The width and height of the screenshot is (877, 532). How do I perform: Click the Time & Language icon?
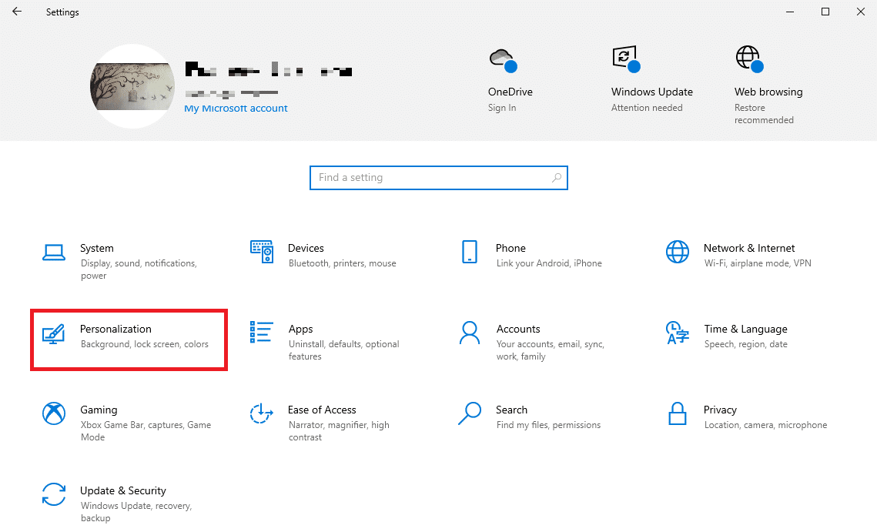pyautogui.click(x=678, y=333)
